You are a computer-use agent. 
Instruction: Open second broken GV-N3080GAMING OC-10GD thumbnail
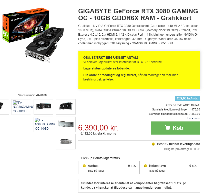click(44, 124)
